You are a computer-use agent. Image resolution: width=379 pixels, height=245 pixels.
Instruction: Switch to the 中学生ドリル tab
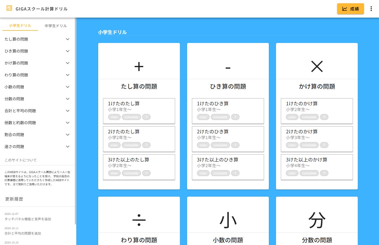coord(56,26)
